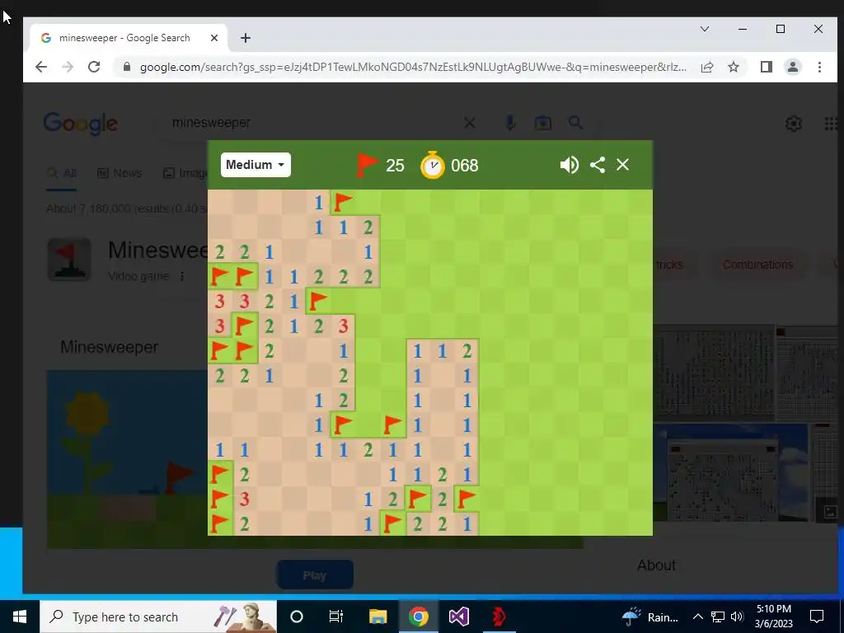Open the Medium difficulty dropdown

[256, 165]
